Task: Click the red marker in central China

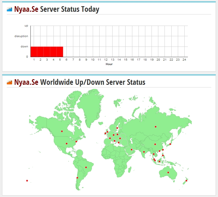Action: coord(155,144)
